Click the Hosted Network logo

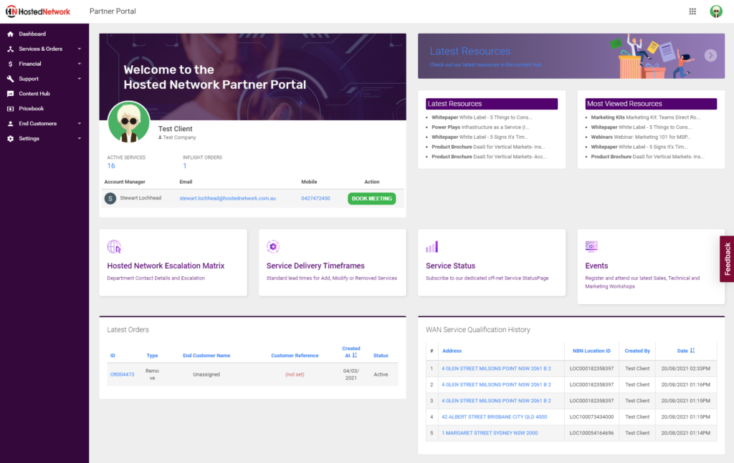click(x=38, y=11)
